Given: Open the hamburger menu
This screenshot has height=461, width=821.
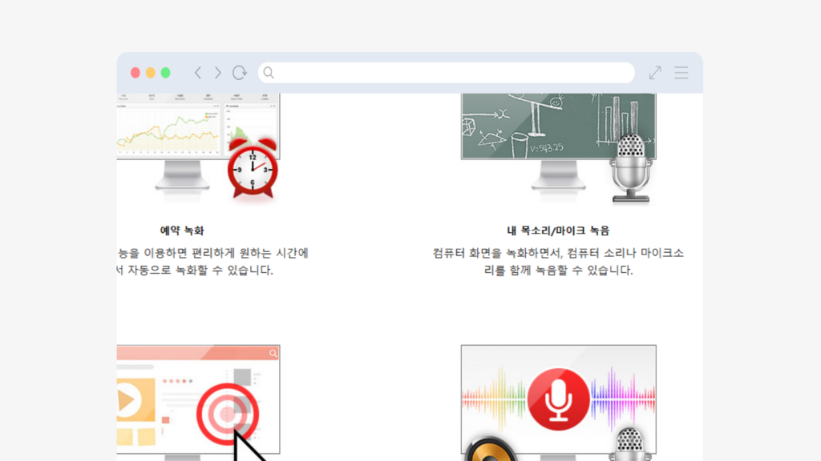Looking at the screenshot, I should click(x=681, y=72).
